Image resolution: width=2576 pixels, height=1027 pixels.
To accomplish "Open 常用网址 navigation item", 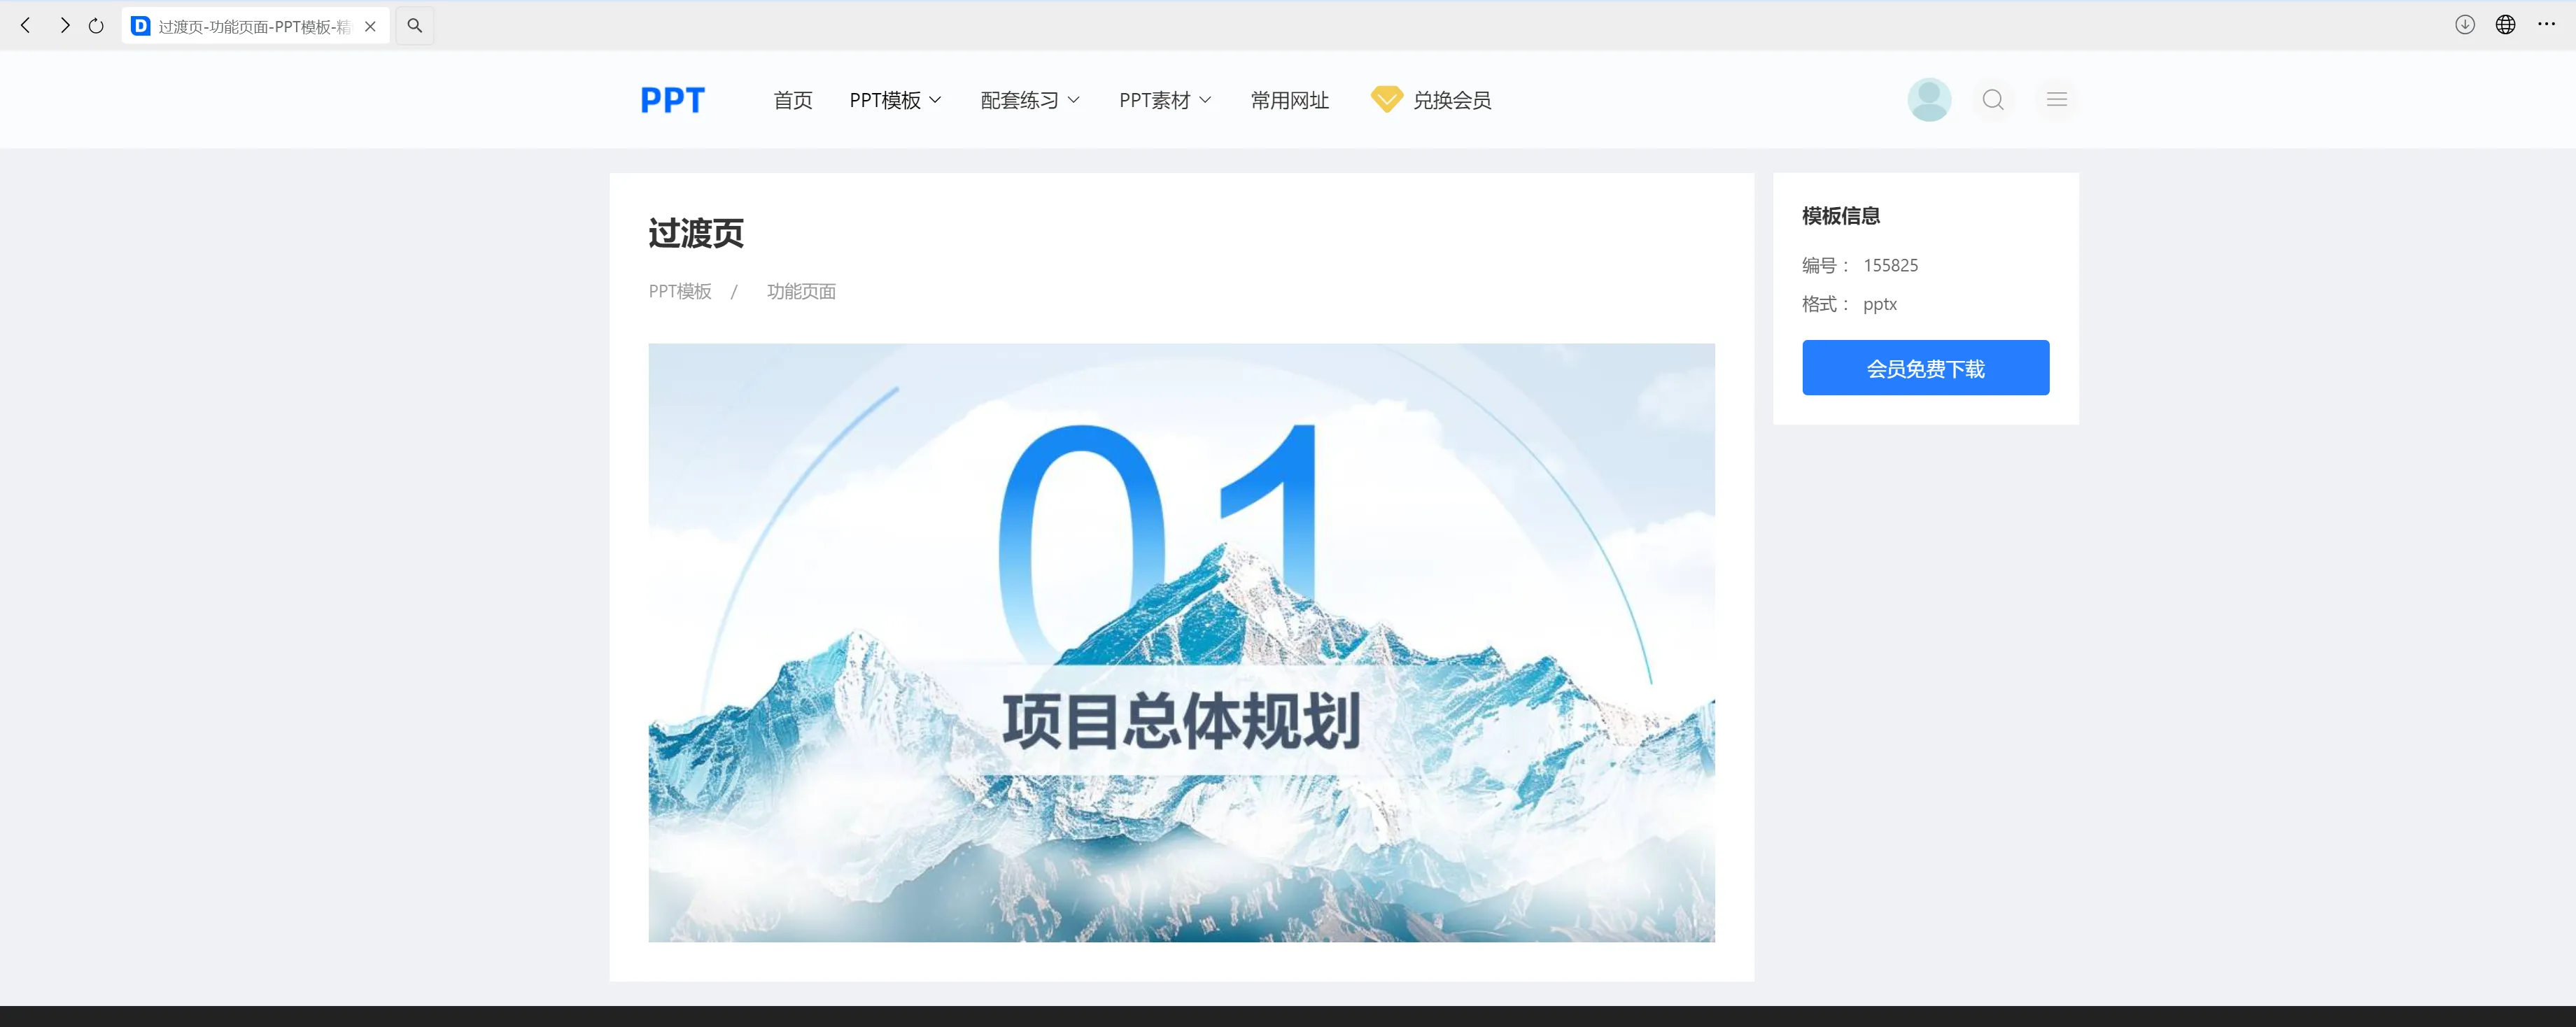I will [1289, 100].
